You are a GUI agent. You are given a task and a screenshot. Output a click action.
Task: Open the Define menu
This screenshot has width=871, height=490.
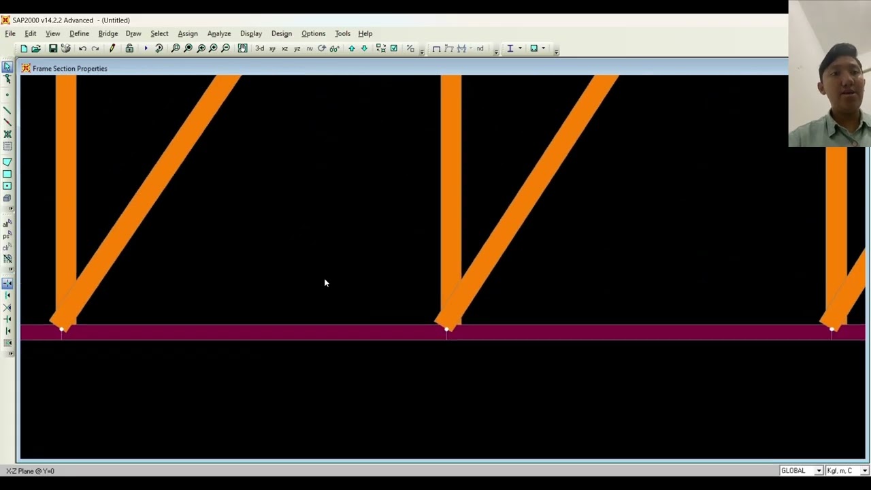coord(79,33)
